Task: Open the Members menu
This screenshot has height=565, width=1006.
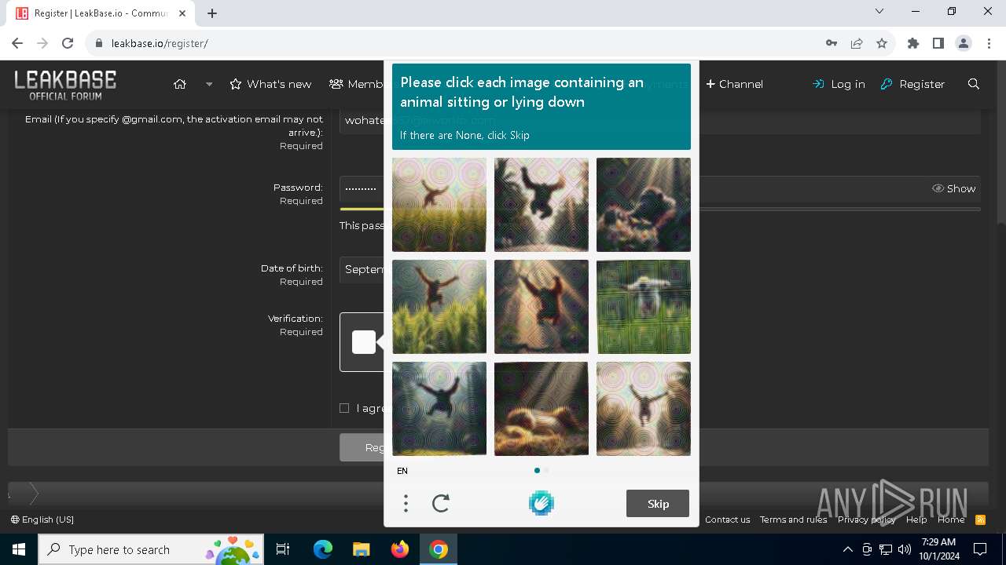Action: pyautogui.click(x=357, y=84)
